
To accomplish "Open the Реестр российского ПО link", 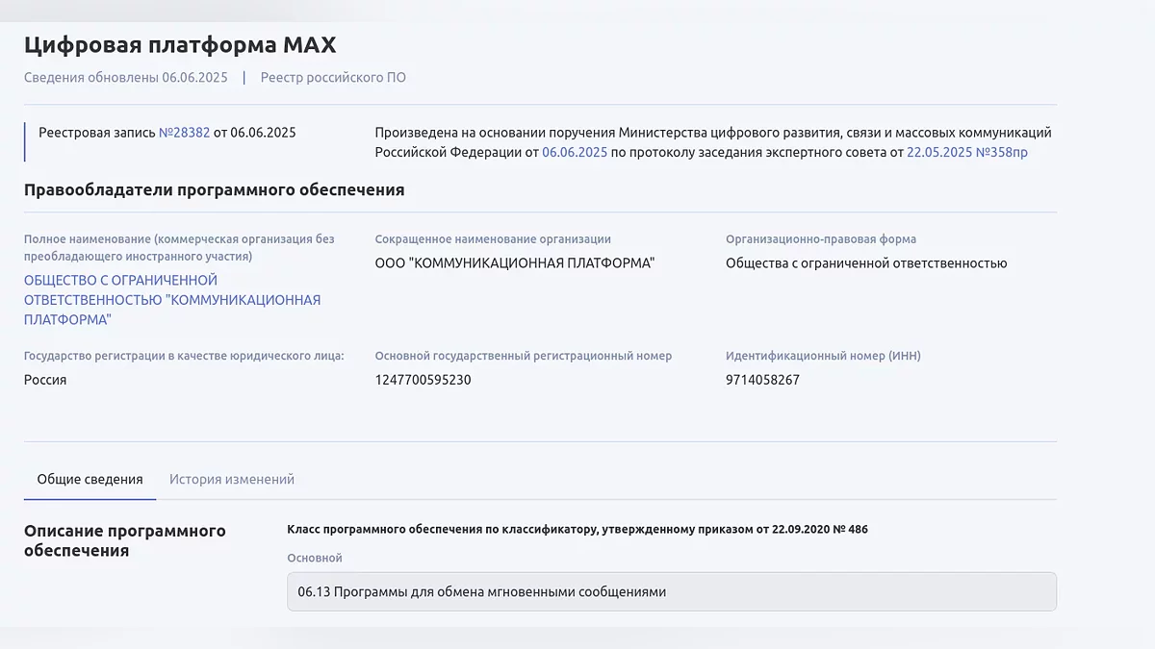I will (x=333, y=78).
